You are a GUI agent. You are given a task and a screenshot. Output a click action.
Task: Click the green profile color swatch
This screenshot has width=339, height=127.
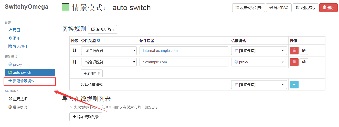pyautogui.click(x=66, y=7)
